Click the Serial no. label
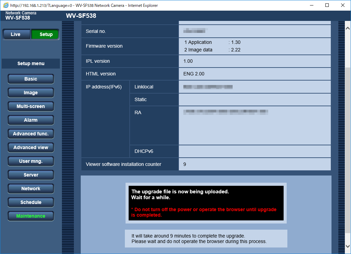 (x=96, y=31)
